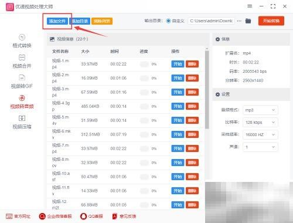Click the 开始转换 start conversion button
293x223 pixels.
tap(271, 21)
